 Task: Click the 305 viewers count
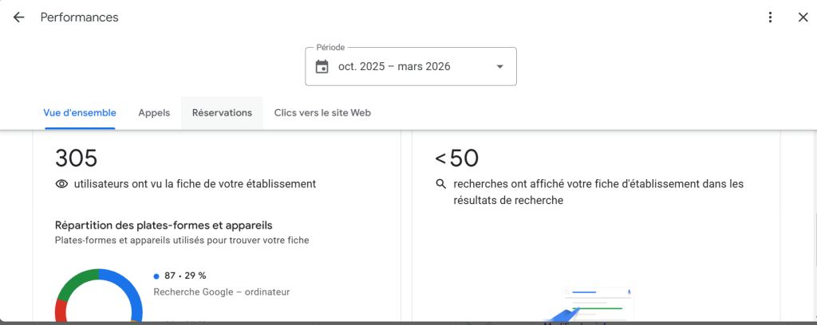click(77, 158)
